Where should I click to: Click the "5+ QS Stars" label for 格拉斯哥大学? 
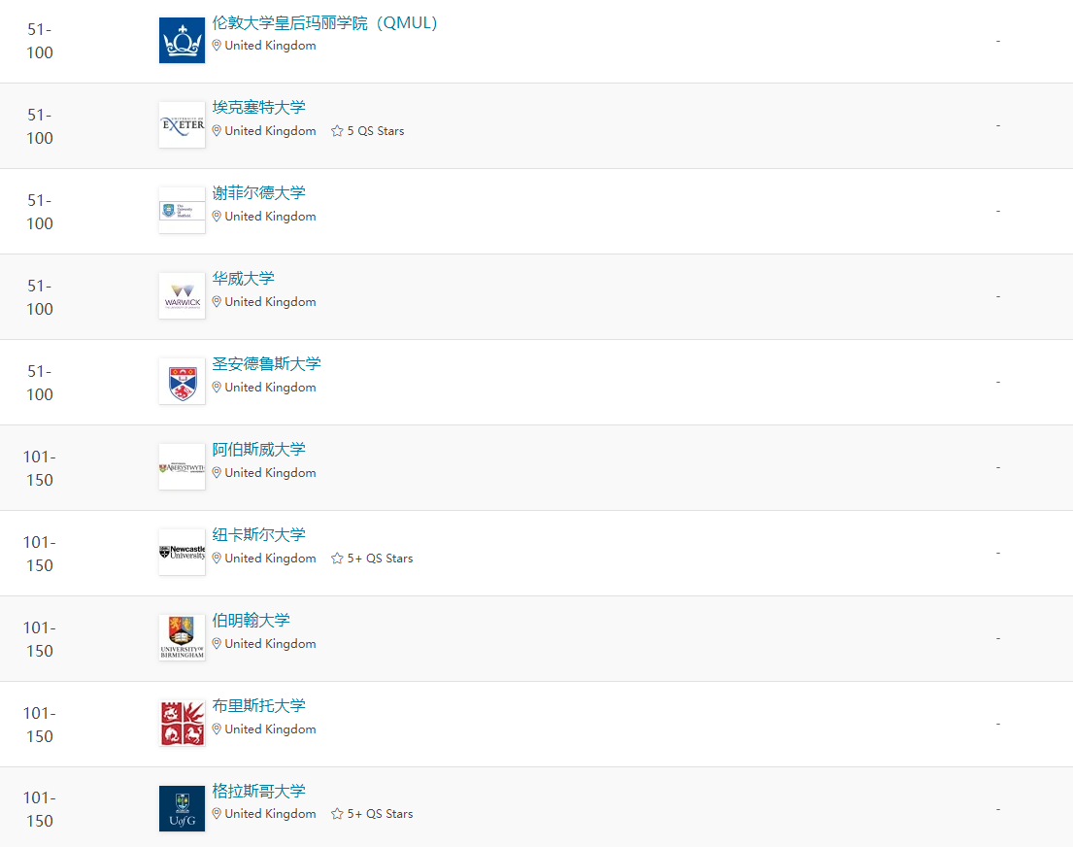tap(380, 813)
